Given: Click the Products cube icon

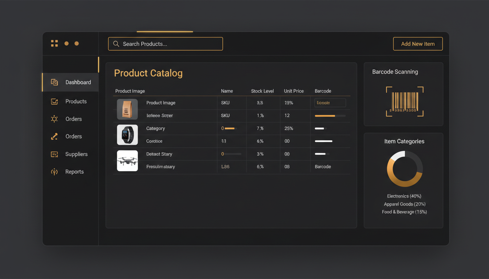Looking at the screenshot, I should pyautogui.click(x=54, y=101).
